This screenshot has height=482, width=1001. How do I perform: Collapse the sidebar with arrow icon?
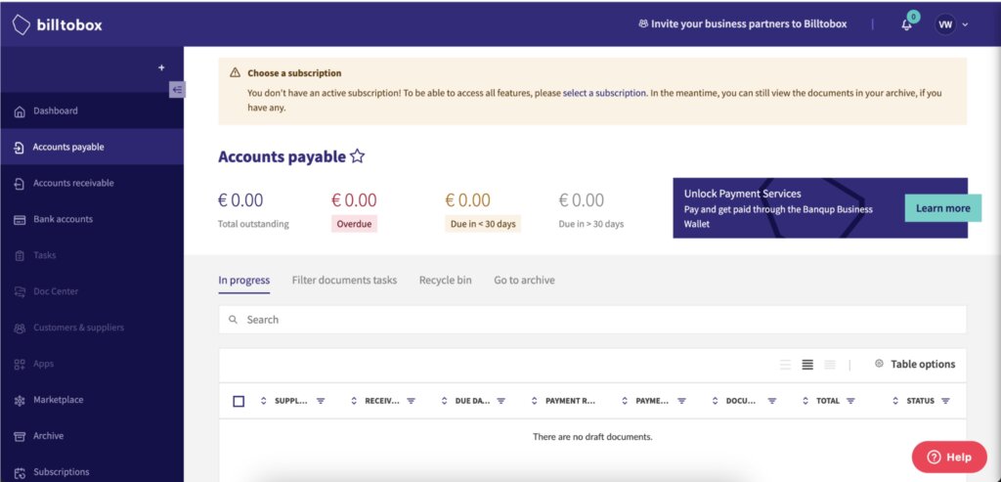tap(177, 90)
